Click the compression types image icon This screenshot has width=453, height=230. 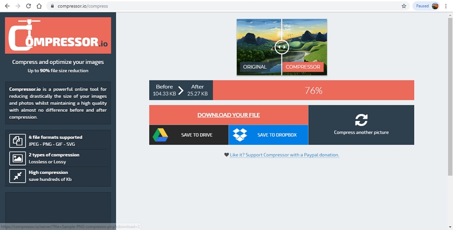point(18,158)
